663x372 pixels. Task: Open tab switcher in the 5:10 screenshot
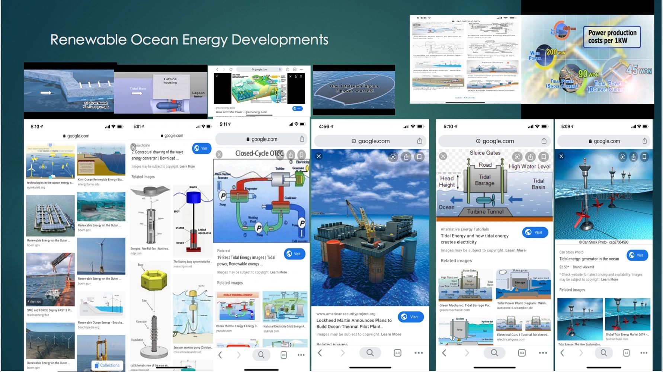(522, 353)
